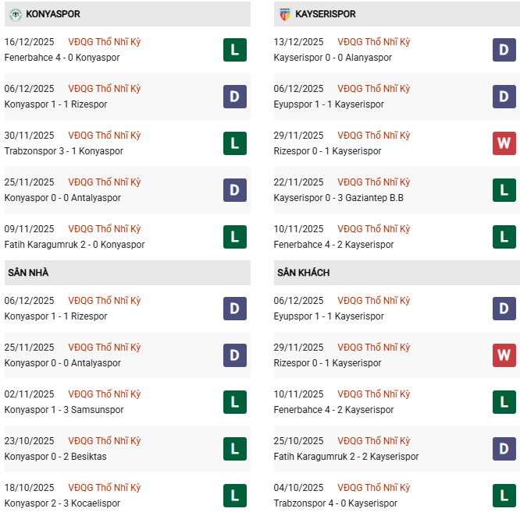
Task: Click the L badge for Kayserispor 0-3 Gaziantep B.B
Action: 504,190
